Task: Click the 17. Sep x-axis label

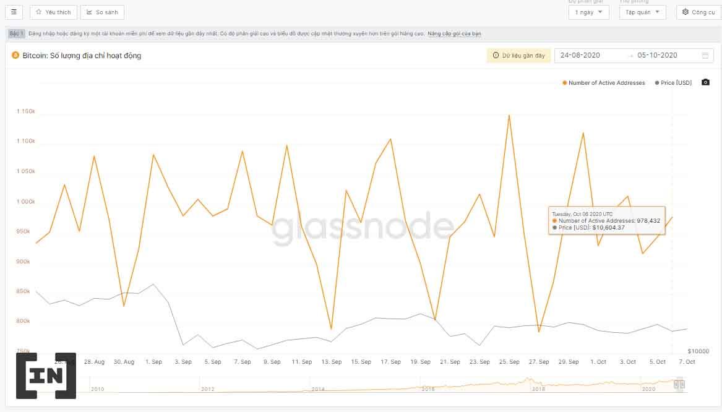Action: [x=390, y=362]
